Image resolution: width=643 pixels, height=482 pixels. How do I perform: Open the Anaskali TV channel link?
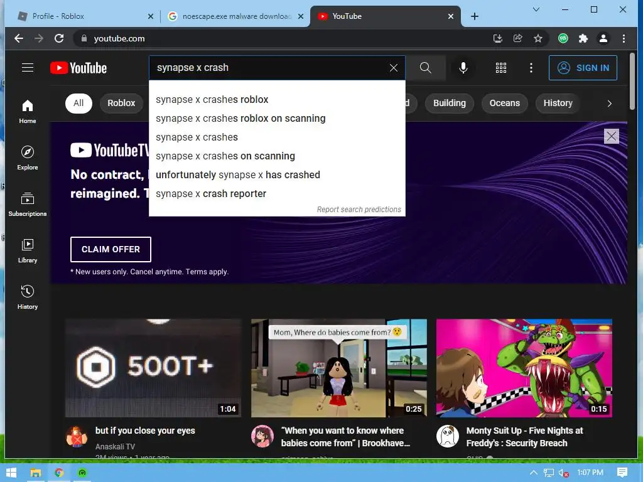pos(116,447)
